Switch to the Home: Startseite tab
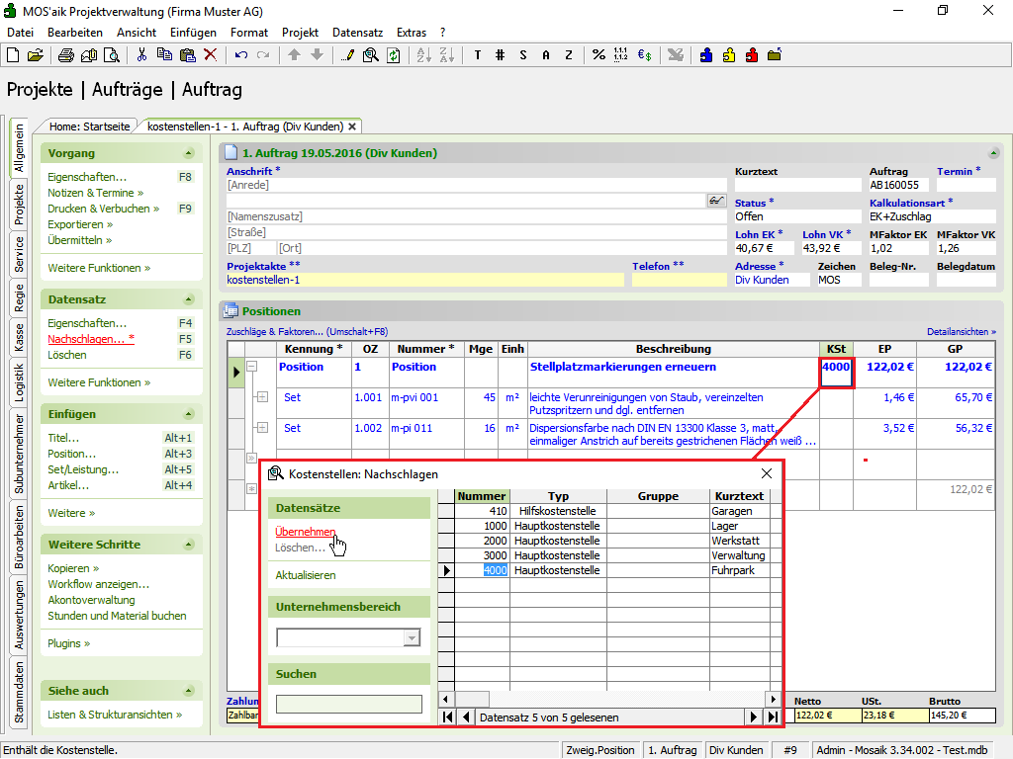This screenshot has height=759, width=1013. tap(89, 126)
